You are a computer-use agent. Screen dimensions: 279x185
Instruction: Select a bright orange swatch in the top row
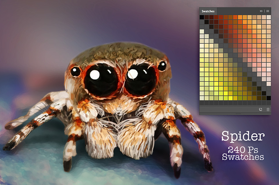(x=240, y=17)
